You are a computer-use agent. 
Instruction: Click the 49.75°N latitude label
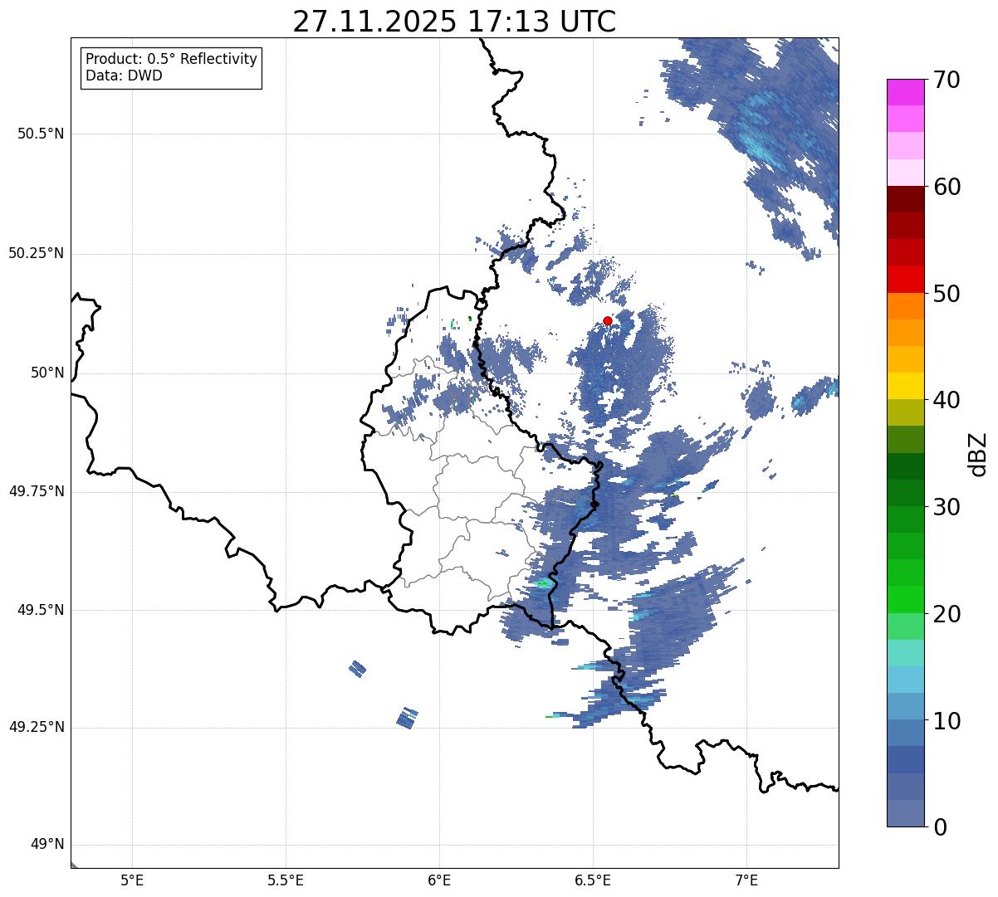36,491
